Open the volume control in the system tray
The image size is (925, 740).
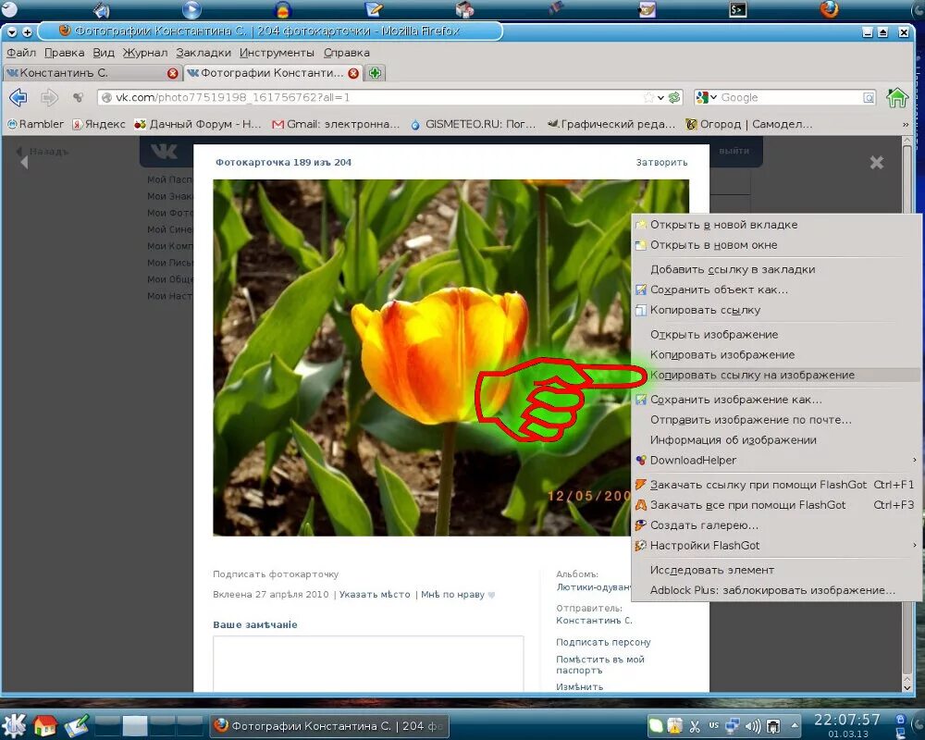(753, 726)
